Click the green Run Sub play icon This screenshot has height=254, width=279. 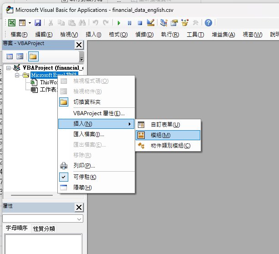click(x=119, y=23)
